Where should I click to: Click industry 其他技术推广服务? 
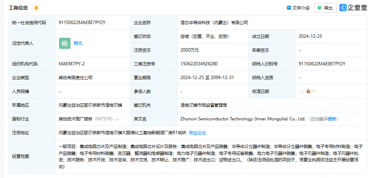pyautogui.click(x=76, y=119)
